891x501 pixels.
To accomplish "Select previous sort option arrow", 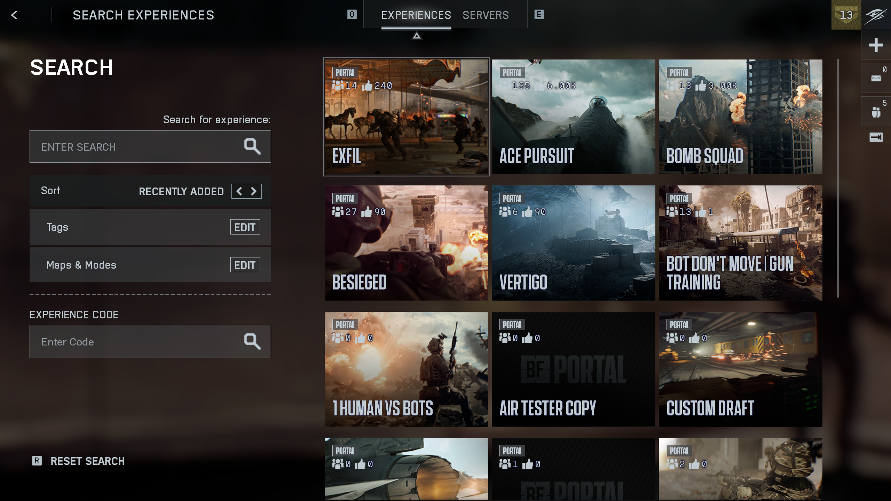I will point(239,191).
